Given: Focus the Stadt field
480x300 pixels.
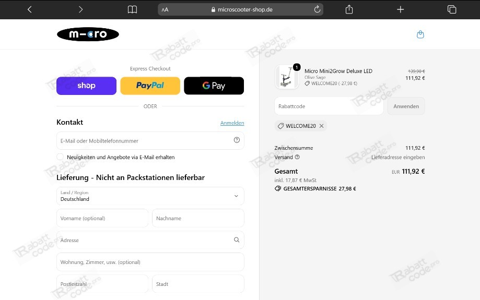Looking at the screenshot, I should (198, 284).
